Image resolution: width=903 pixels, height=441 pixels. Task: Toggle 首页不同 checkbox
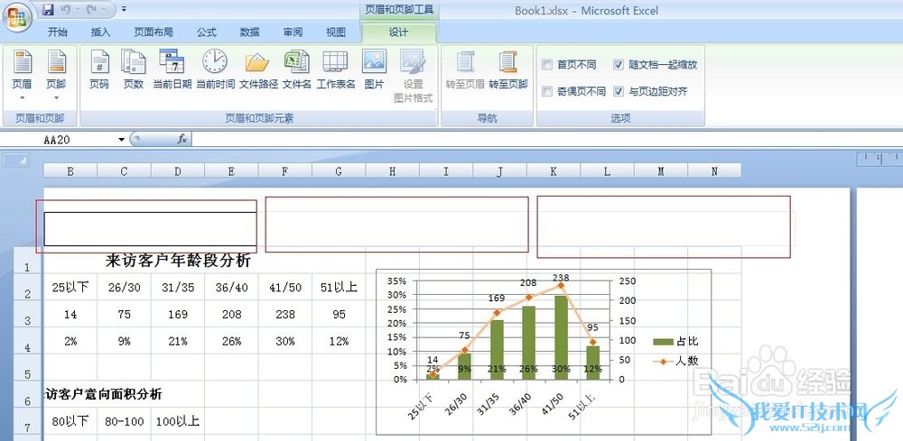[547, 64]
